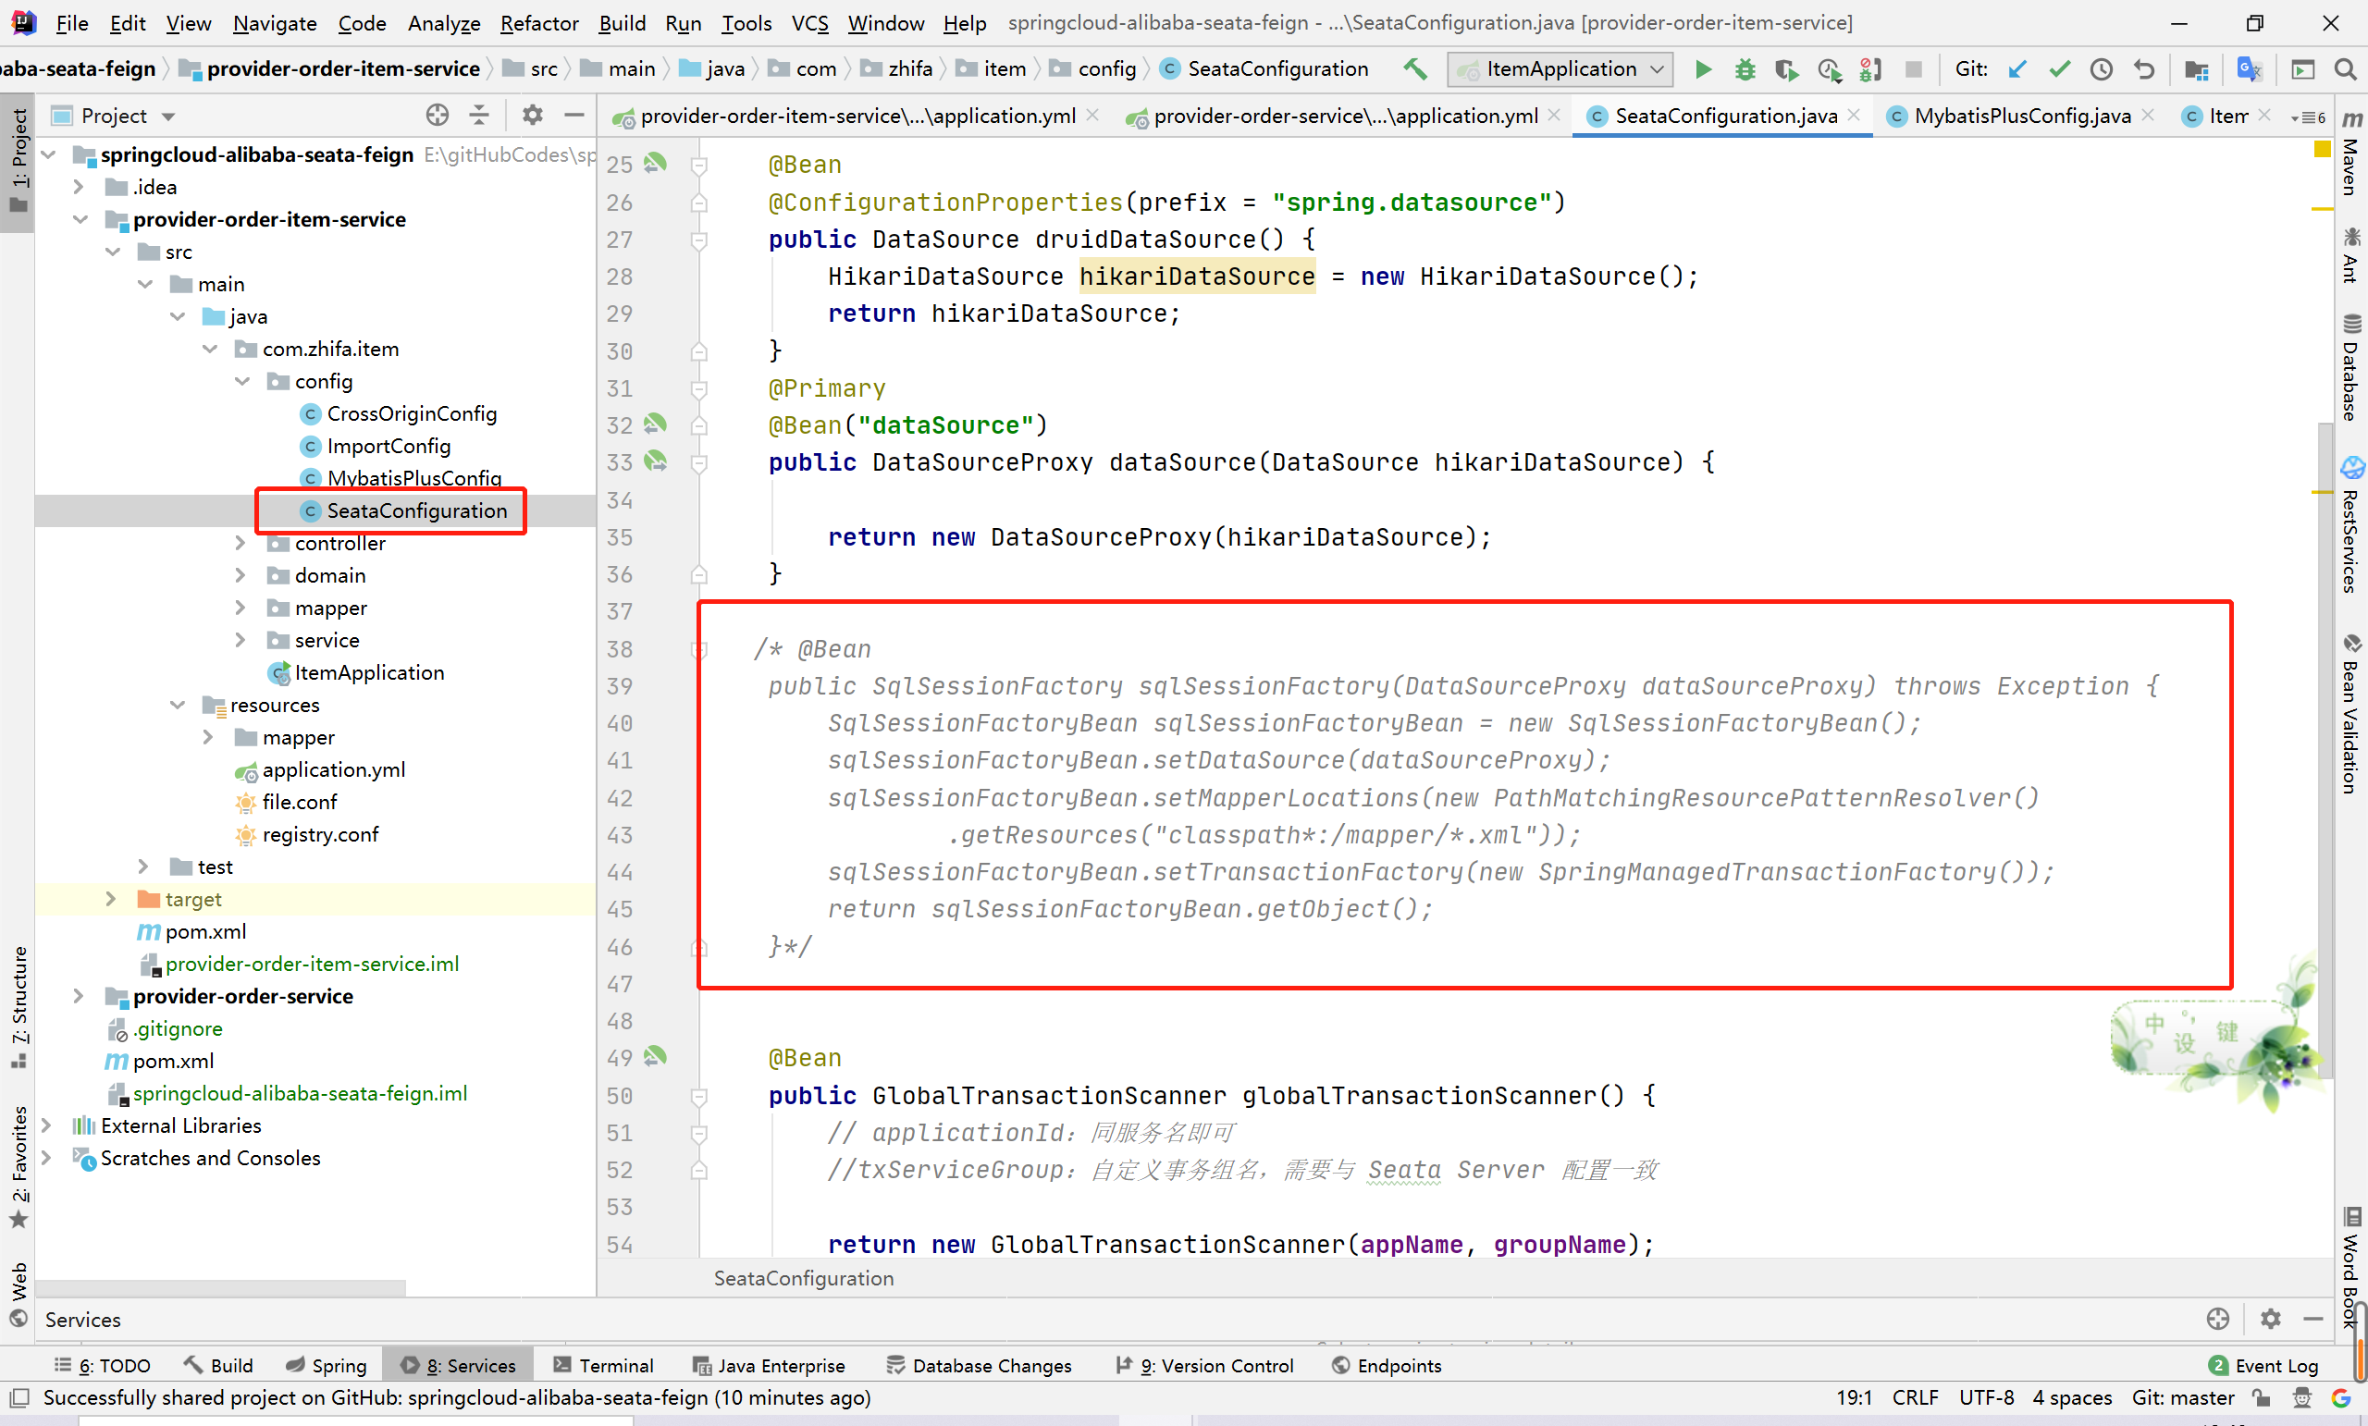The width and height of the screenshot is (2368, 1426).
Task: Collapse the resources folder
Action: (178, 706)
